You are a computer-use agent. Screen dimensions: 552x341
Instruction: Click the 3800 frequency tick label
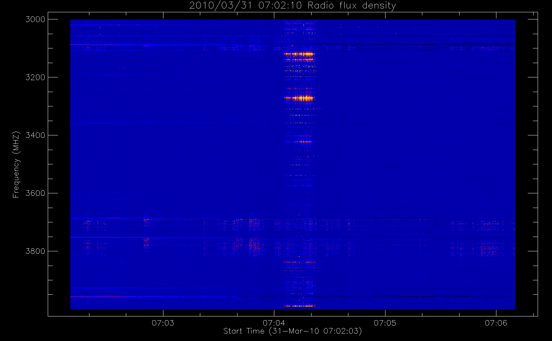pyautogui.click(x=35, y=251)
